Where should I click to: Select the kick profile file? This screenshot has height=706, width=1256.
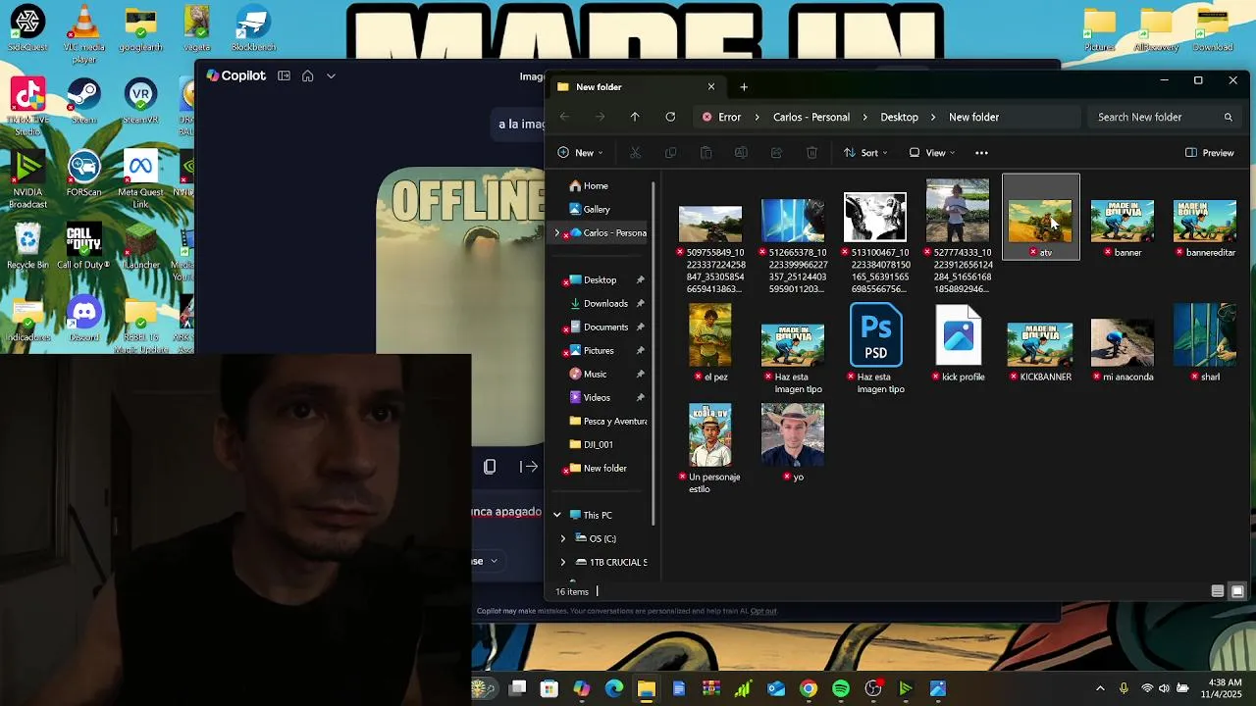point(959,343)
